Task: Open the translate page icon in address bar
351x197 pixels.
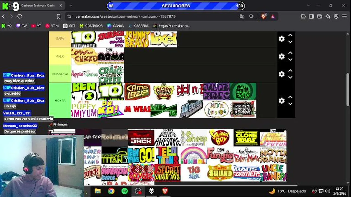Action: tap(242, 16)
